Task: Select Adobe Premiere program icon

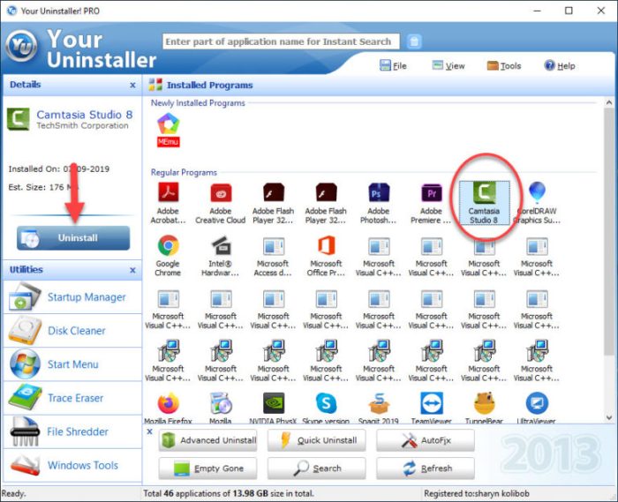Action: (431, 203)
